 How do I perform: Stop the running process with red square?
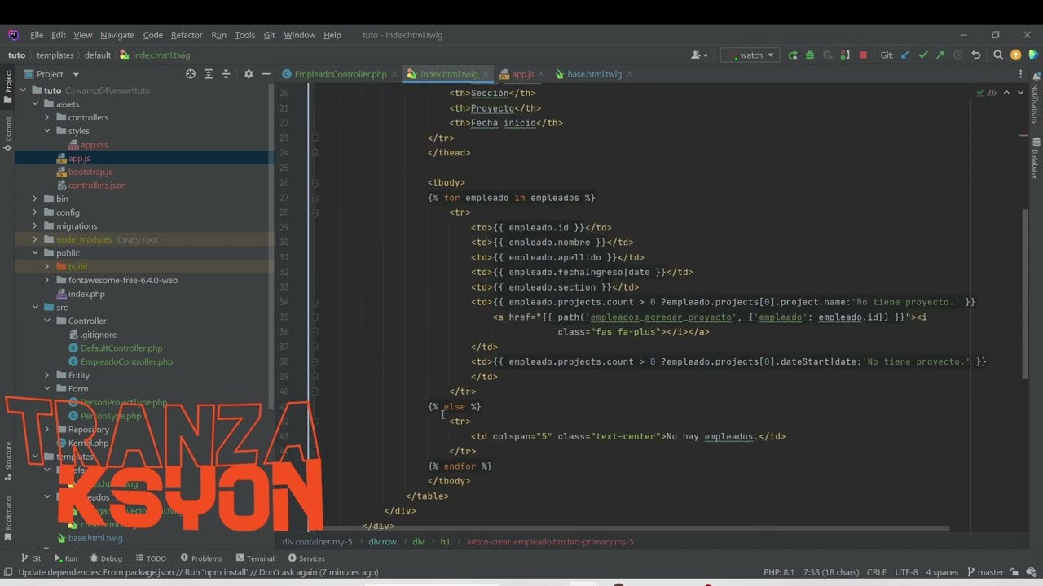[863, 55]
